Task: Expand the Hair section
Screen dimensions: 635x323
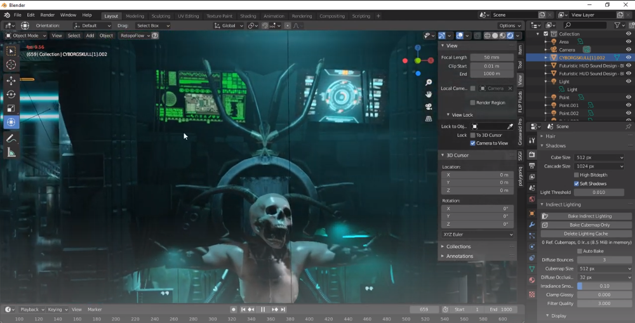Action: tap(551, 136)
